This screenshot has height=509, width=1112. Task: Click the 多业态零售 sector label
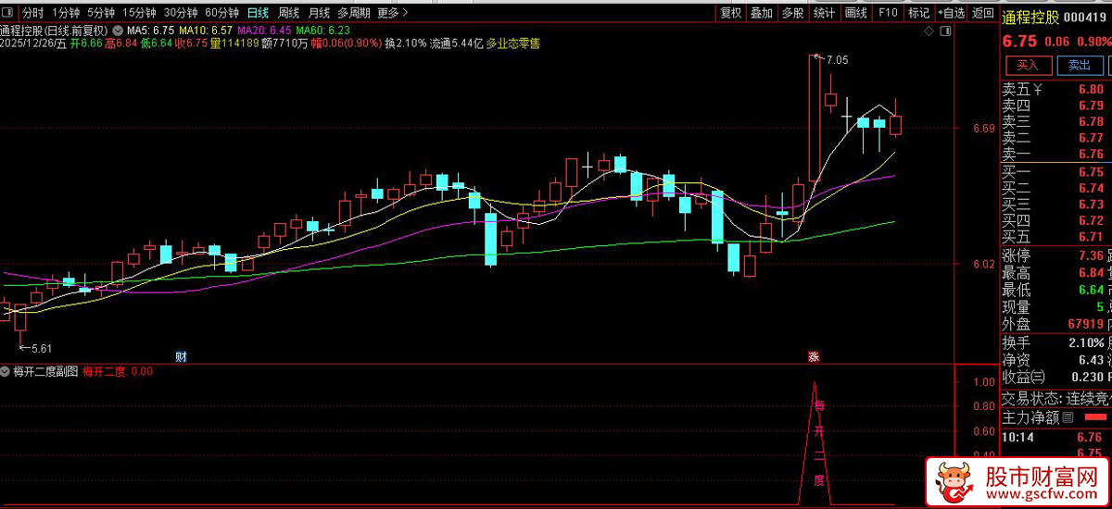pyautogui.click(x=512, y=43)
